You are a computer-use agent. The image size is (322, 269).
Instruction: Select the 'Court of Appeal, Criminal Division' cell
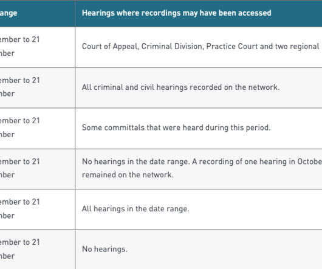(x=199, y=47)
